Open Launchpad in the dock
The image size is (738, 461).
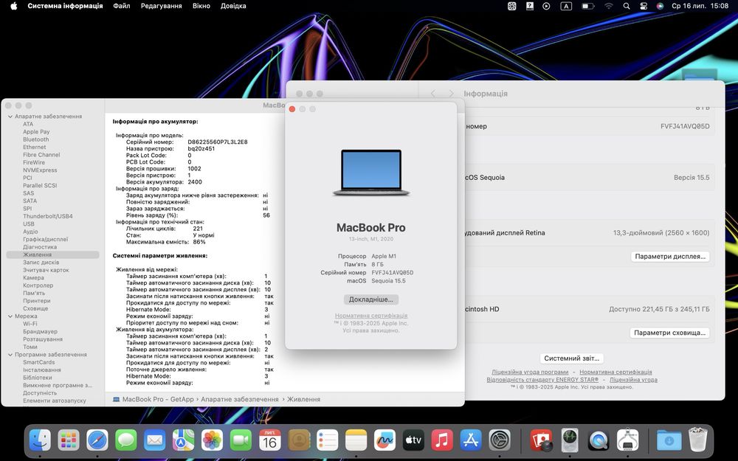(69, 441)
